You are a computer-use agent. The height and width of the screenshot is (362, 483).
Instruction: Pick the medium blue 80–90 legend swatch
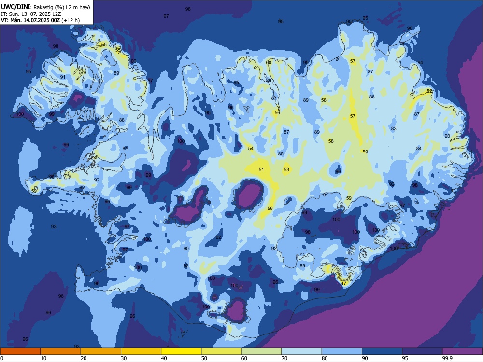(342, 351)
